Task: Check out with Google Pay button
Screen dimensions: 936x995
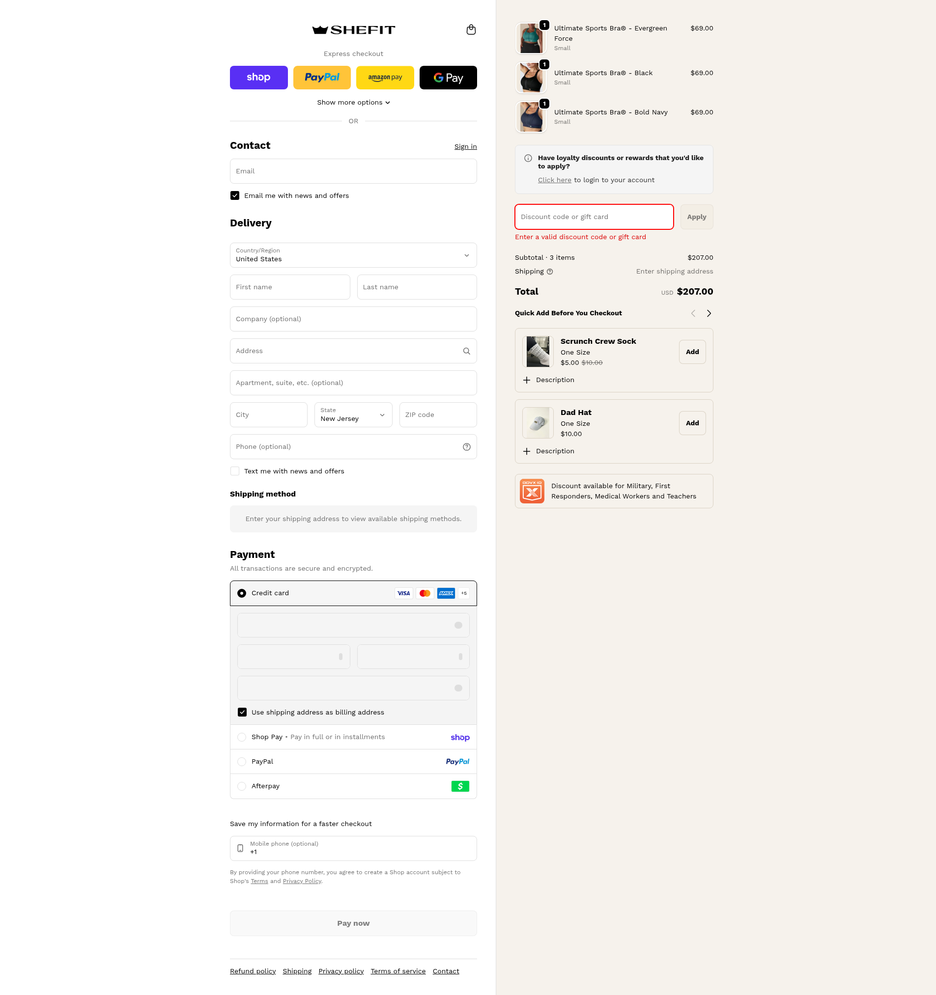Action: point(448,78)
